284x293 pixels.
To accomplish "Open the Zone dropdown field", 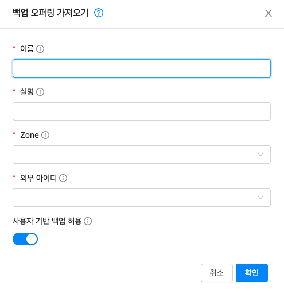I will pyautogui.click(x=142, y=155).
